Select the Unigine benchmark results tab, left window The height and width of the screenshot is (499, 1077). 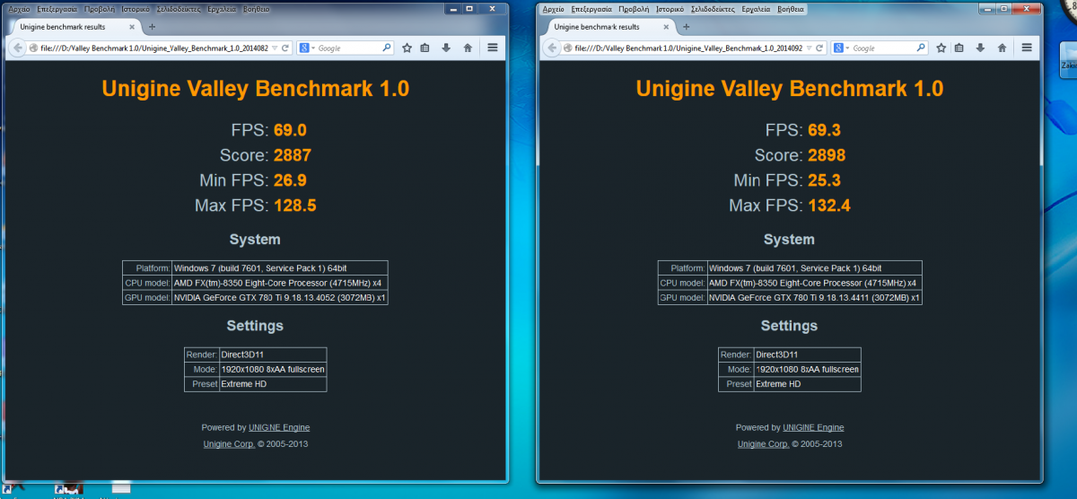(74, 27)
